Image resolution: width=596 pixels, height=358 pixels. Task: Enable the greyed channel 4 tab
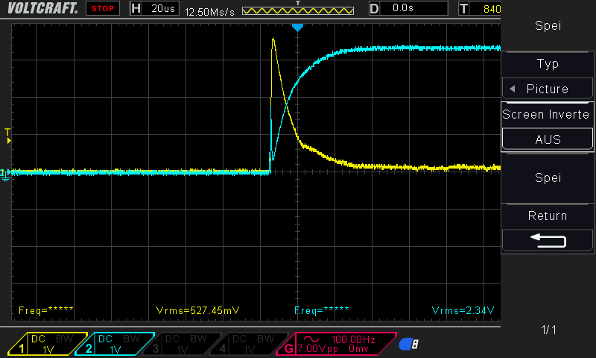[x=249, y=344]
